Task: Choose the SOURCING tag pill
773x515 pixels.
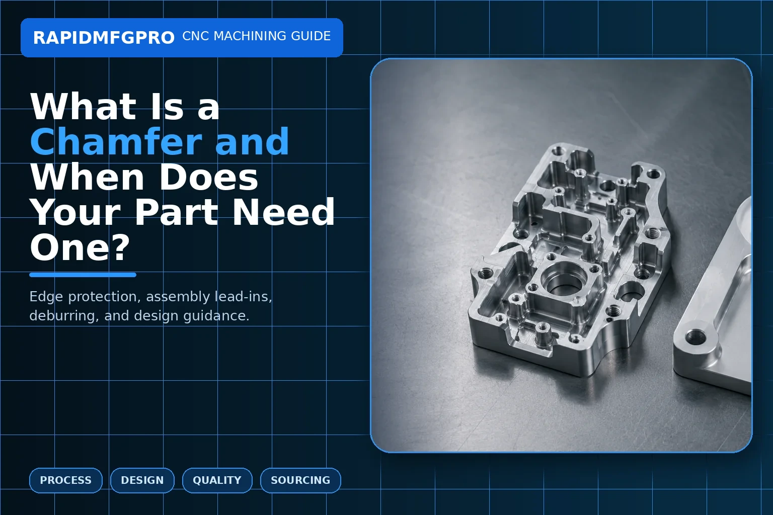Action: tap(300, 480)
